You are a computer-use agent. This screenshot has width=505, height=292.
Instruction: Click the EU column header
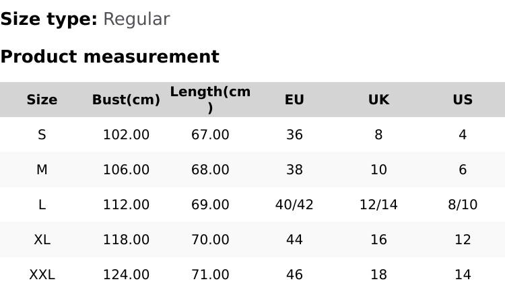[x=294, y=100]
